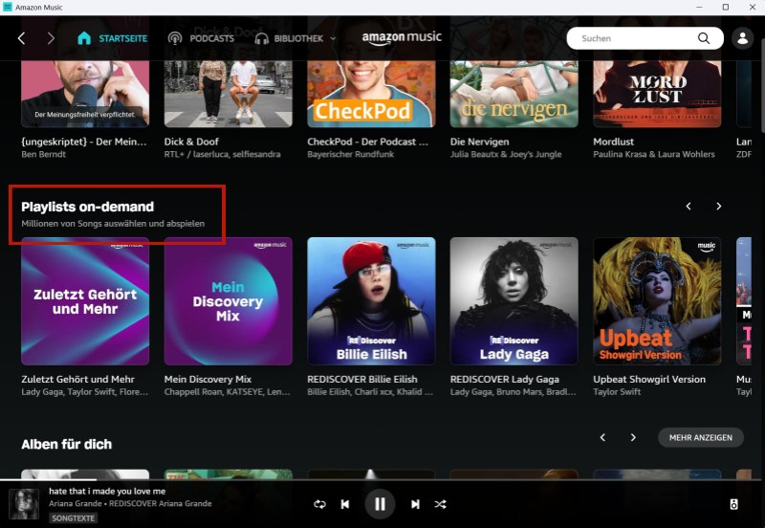The height and width of the screenshot is (528, 765).
Task: Go back with the navigation arrow
Action: [21, 38]
